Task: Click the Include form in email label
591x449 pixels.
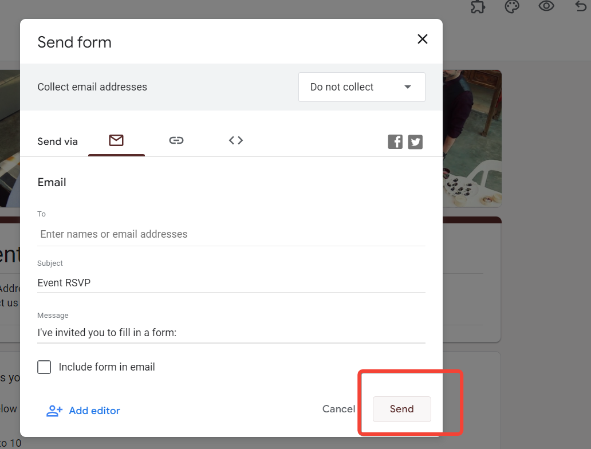Action: (x=107, y=367)
